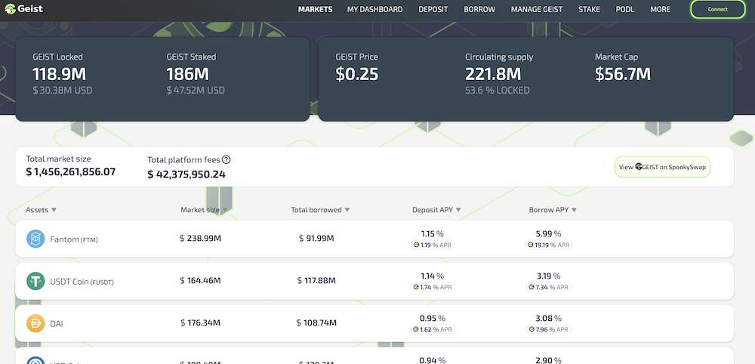This screenshot has height=364, width=755.
Task: Go to MY DASHBOARD
Action: (x=374, y=9)
